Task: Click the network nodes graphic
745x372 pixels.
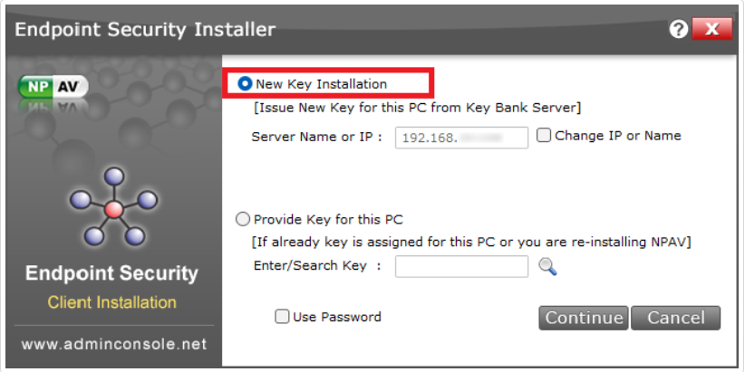Action: coord(111,208)
